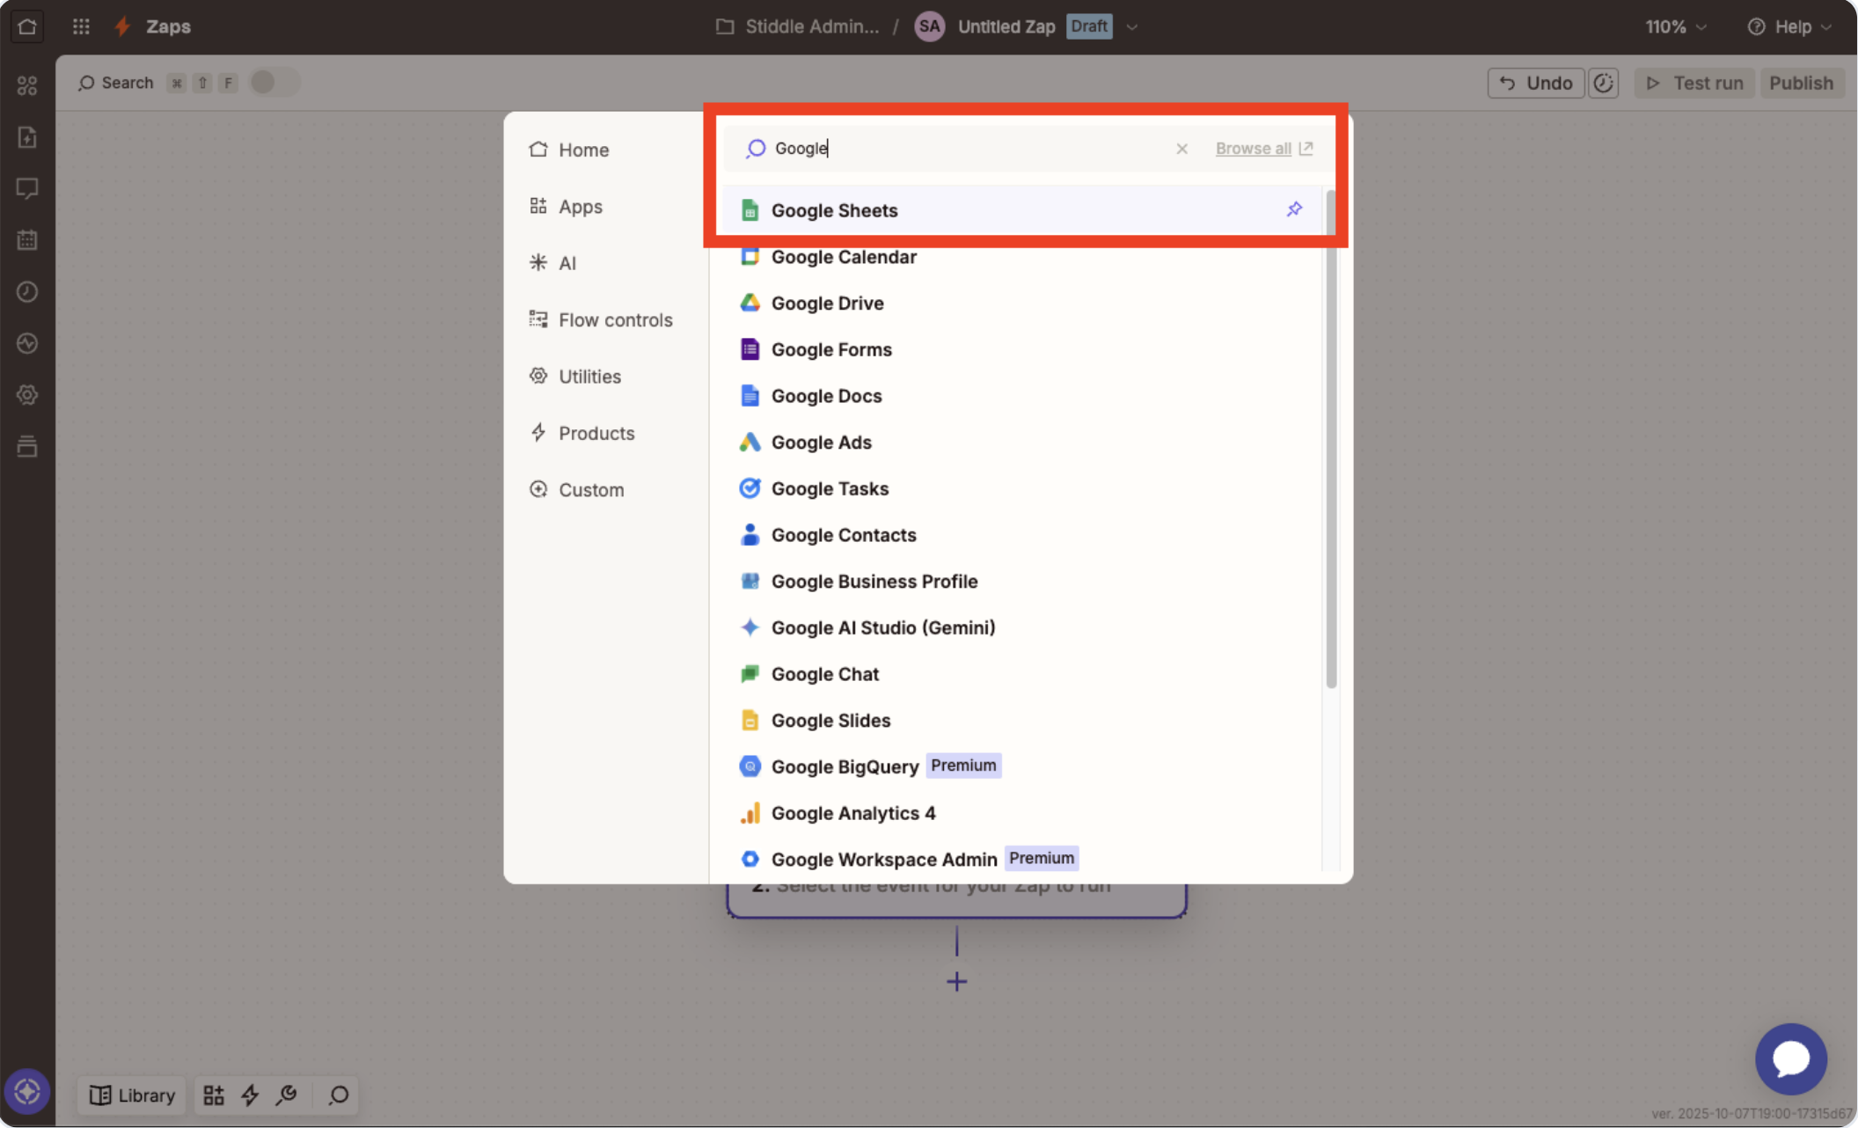Click the app grid icon beside Zaps
Screen dimensions: 1858x1128
81,26
